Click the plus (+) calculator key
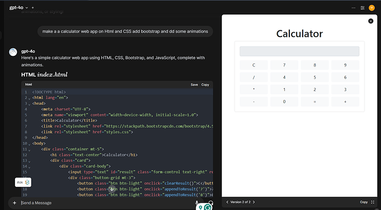 [345, 102]
